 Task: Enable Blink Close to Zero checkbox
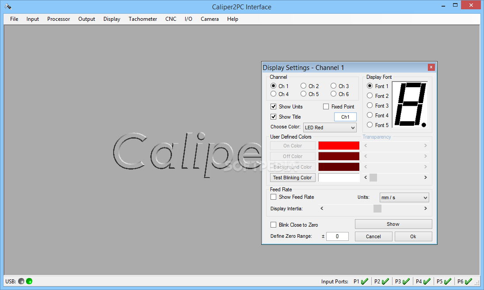tap(273, 225)
